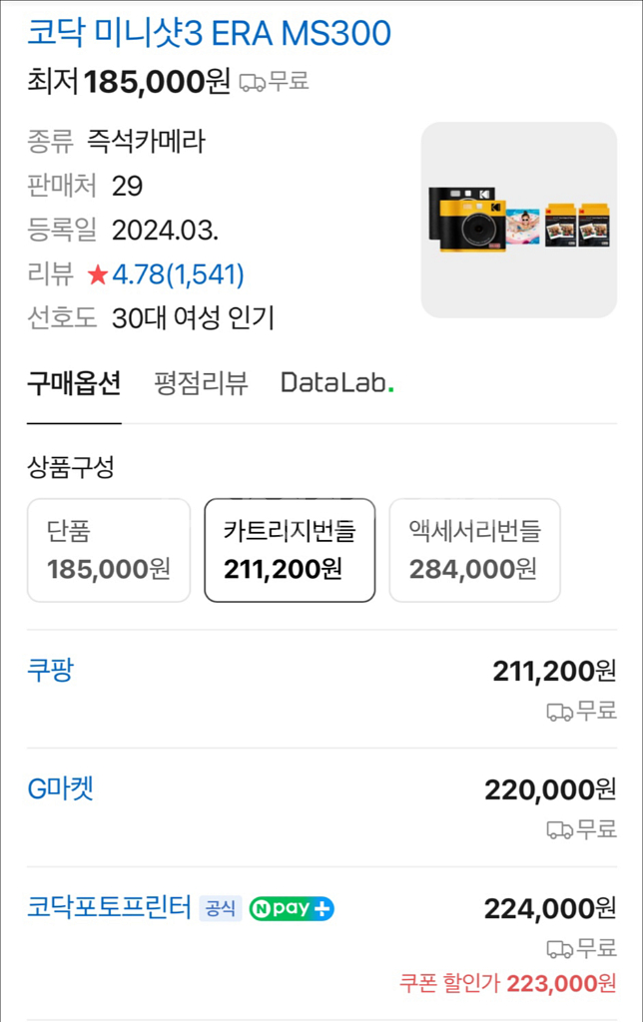The width and height of the screenshot is (643, 1022).
Task: Open the G마켓 seller link
Action: pyautogui.click(x=60, y=789)
